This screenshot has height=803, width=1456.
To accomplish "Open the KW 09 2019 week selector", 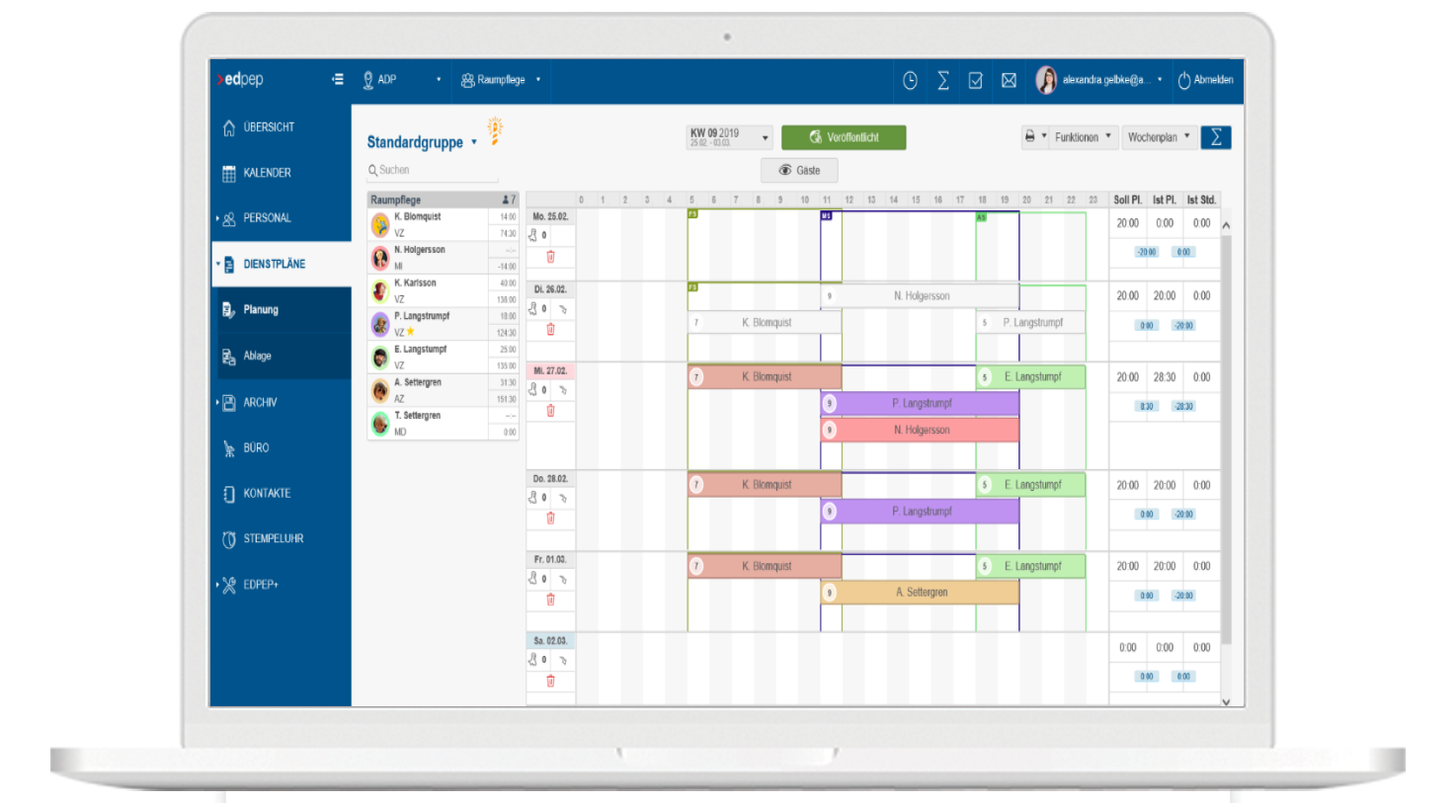I will (729, 137).
